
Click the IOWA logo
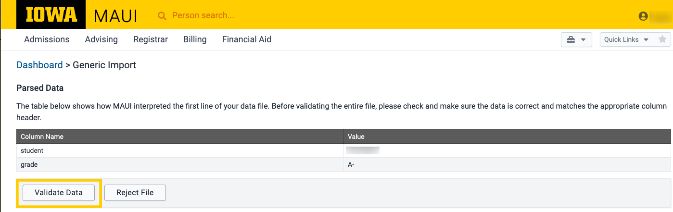[x=51, y=15]
